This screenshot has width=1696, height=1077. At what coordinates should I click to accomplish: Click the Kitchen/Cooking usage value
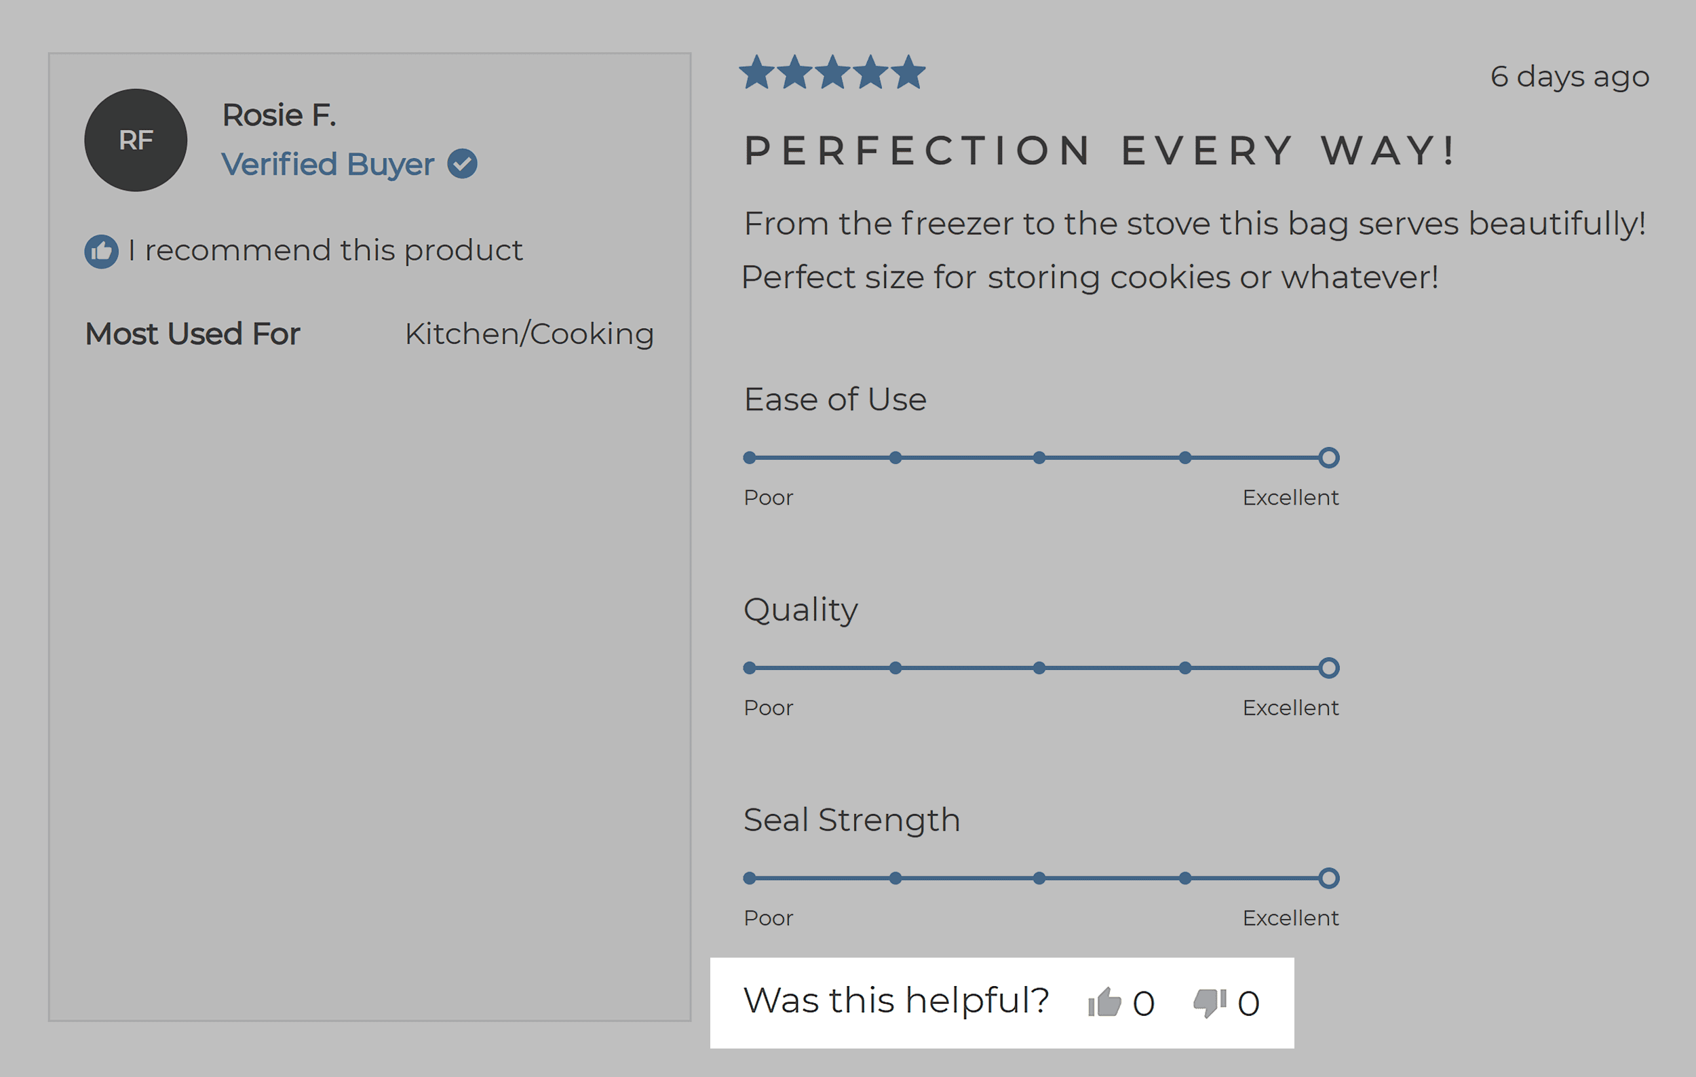529,334
